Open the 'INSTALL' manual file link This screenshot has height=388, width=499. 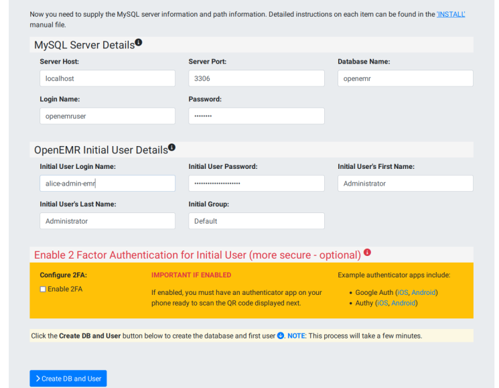tap(451, 14)
